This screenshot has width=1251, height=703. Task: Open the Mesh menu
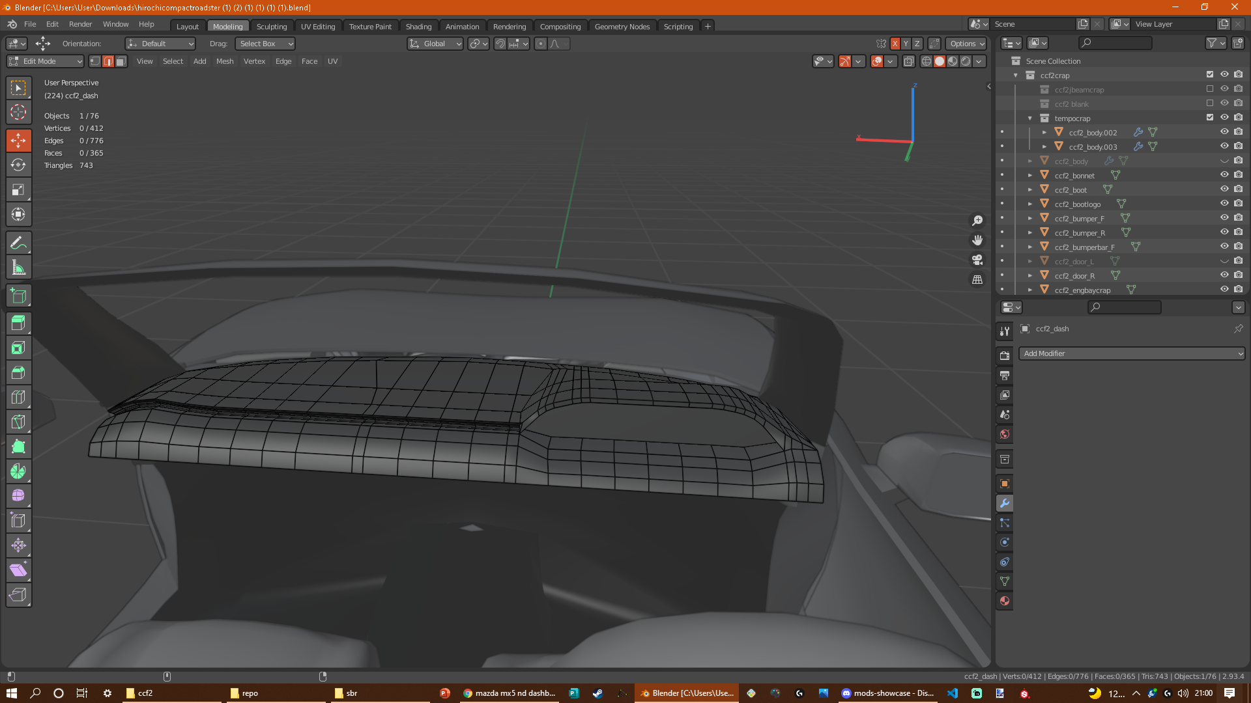click(225, 61)
